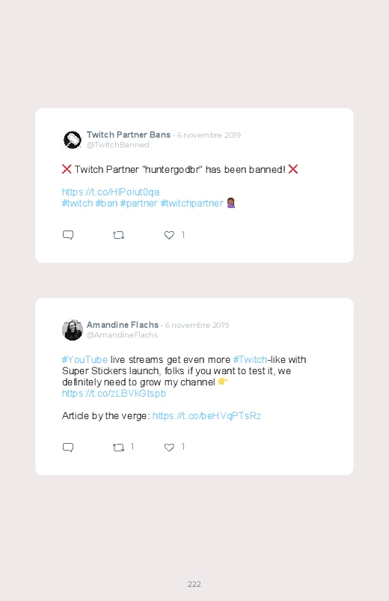Retweet the huntergodbr ban tweet
Screen dimensions: 389x601
[x=118, y=235]
